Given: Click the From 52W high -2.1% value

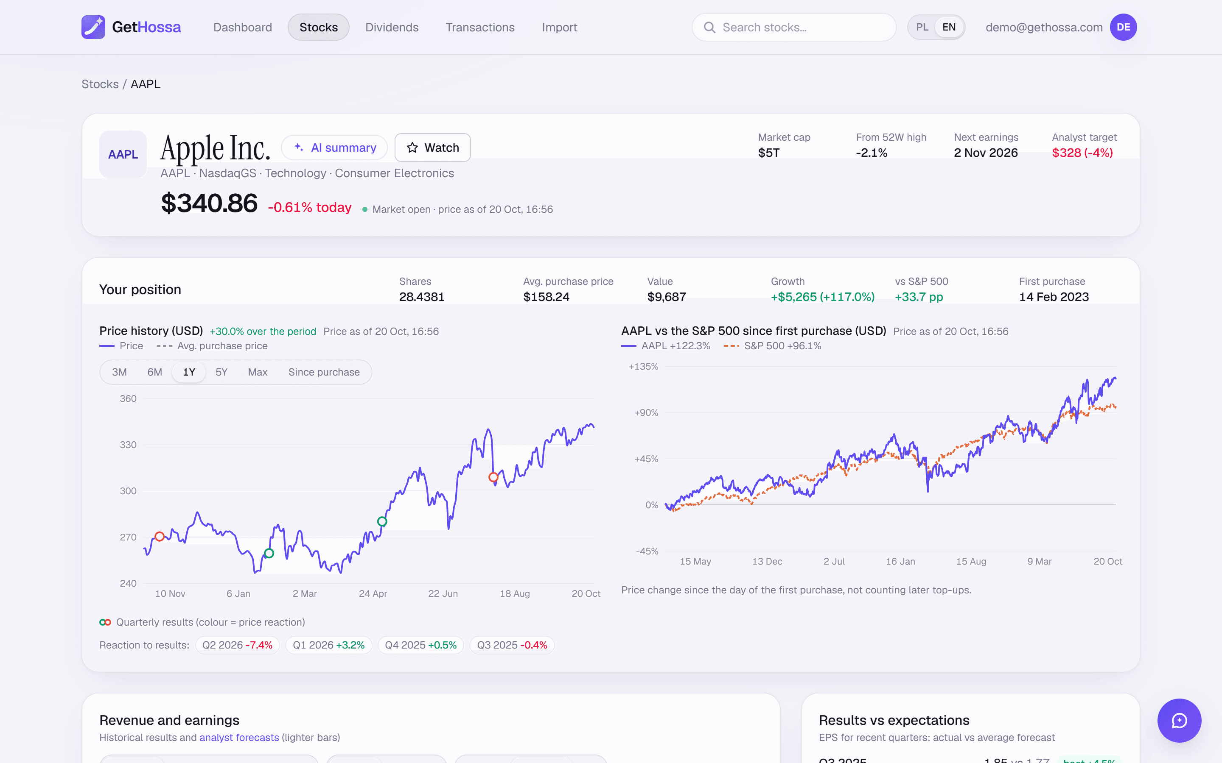Looking at the screenshot, I should pyautogui.click(x=872, y=153).
